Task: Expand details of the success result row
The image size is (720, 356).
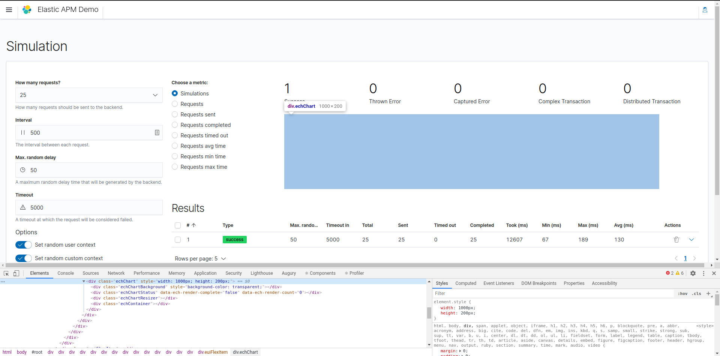Action: (x=692, y=239)
